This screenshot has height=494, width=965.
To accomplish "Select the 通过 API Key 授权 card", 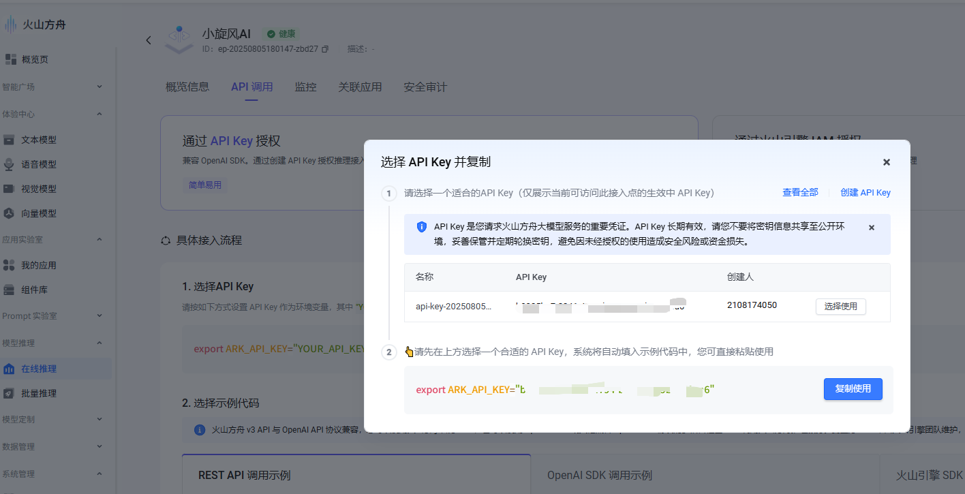I will click(x=429, y=163).
